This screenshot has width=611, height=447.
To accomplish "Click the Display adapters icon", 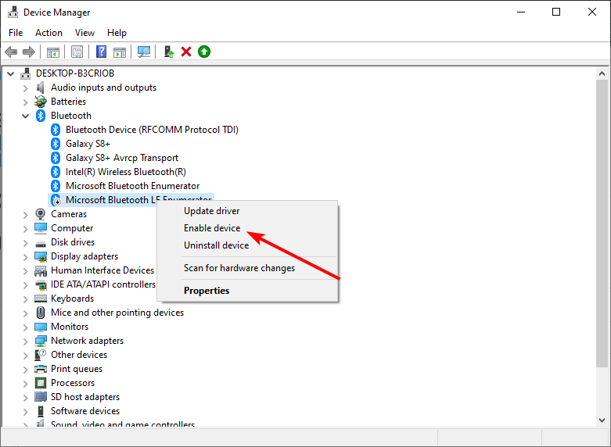I will [x=41, y=256].
